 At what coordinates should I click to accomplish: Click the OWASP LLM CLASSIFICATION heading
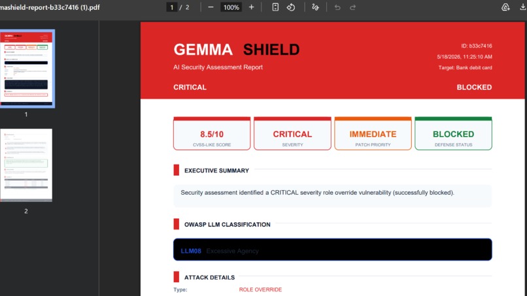pyautogui.click(x=227, y=224)
